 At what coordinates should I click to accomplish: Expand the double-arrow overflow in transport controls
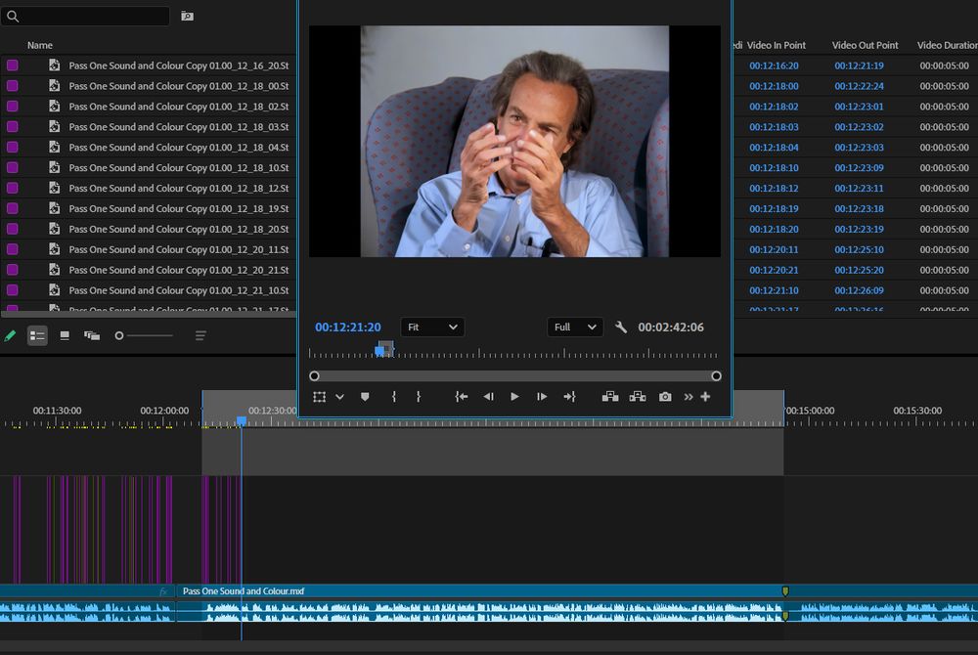[x=688, y=397]
